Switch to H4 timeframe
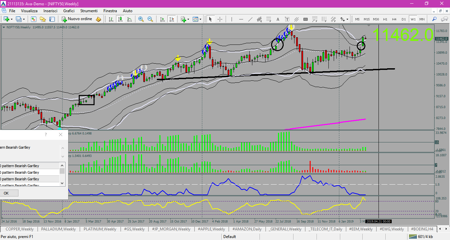The image size is (450, 240). tap(394, 19)
